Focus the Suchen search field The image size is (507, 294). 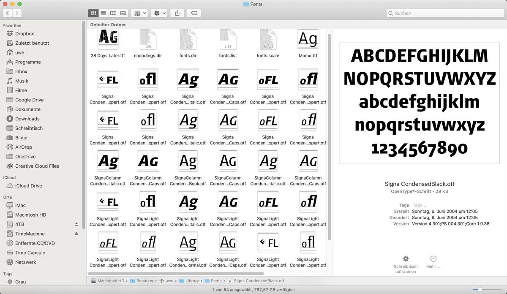[445, 13]
